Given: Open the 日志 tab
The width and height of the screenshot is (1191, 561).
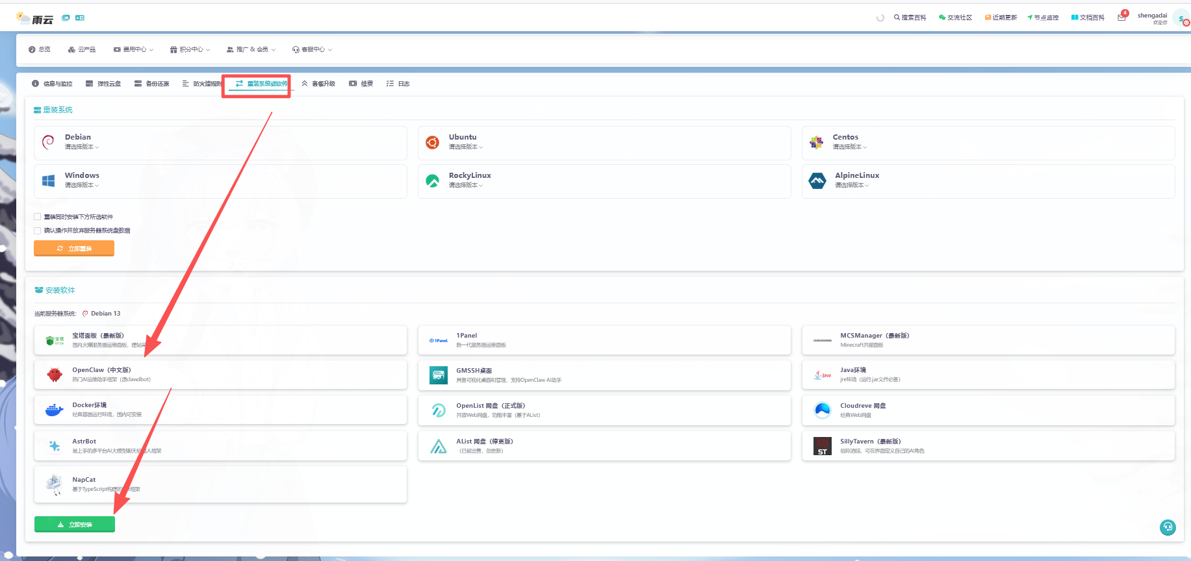Looking at the screenshot, I should click(398, 84).
